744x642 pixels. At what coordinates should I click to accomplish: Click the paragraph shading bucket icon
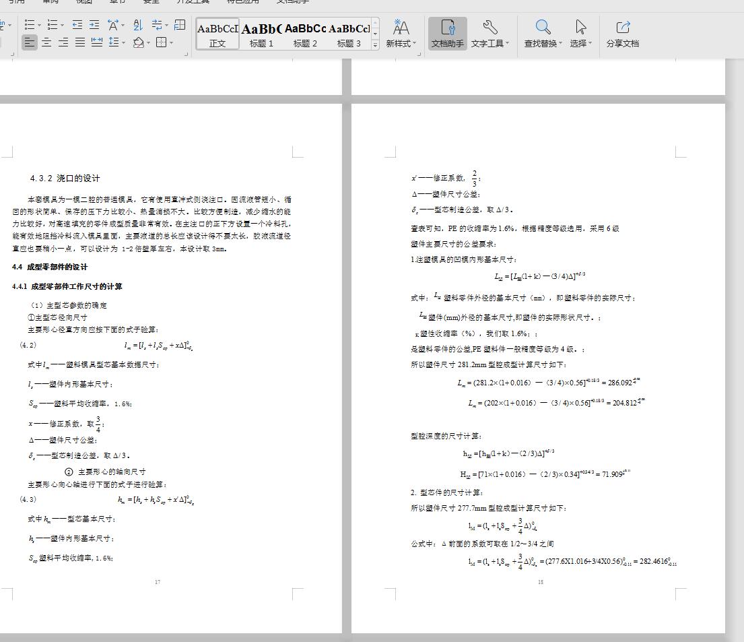coord(139,42)
